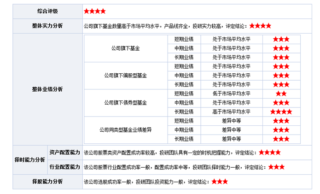Click the four-star rating for 债券型基金 长期业绩
Screen dimensions: 320x194
click(x=281, y=112)
